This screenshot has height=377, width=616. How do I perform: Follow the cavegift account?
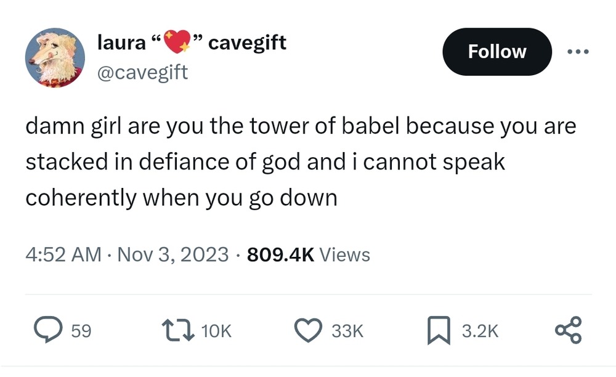click(x=497, y=52)
